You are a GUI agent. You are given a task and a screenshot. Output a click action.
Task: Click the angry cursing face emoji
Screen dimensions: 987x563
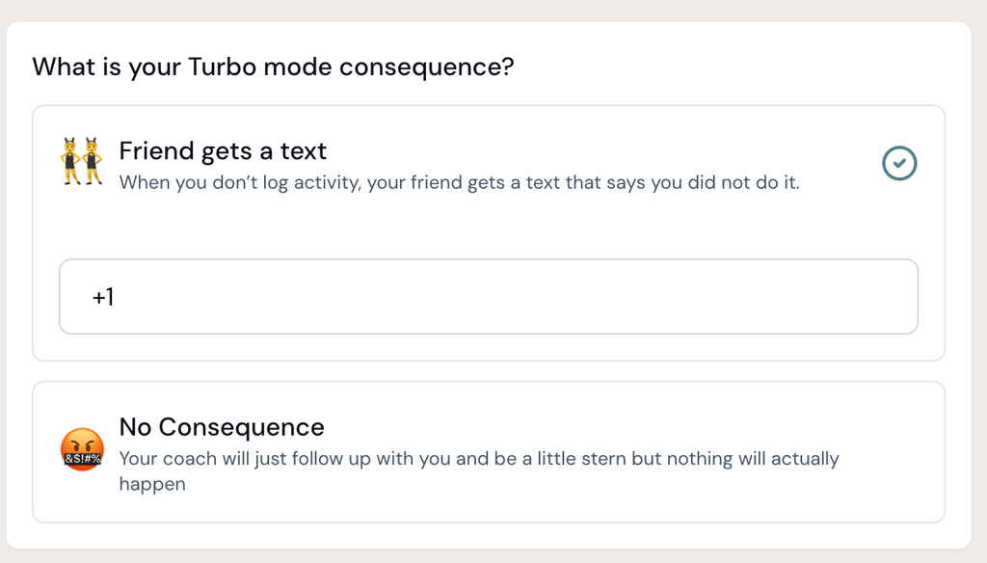coord(82,449)
